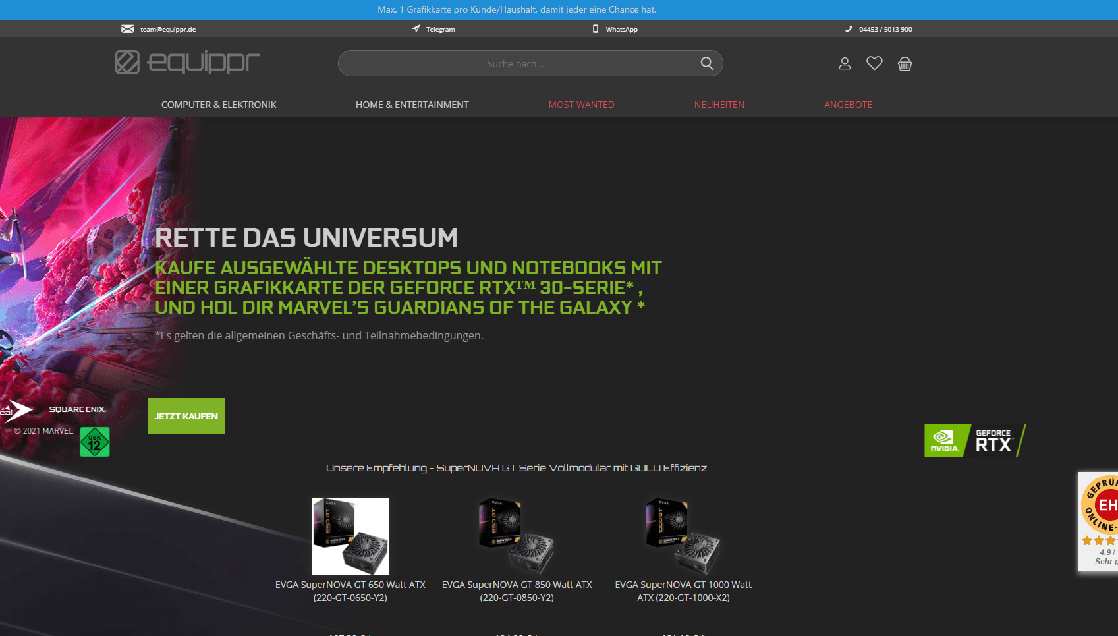
Task: Open EVGA SuperNOVA GT 850 Watt product link
Action: pos(517,591)
